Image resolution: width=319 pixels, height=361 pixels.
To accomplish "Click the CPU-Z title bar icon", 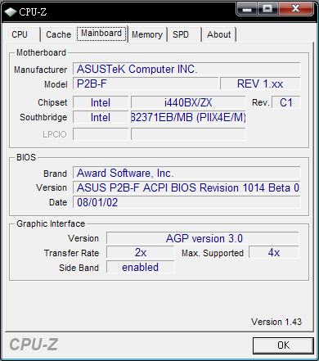I will pyautogui.click(x=11, y=12).
